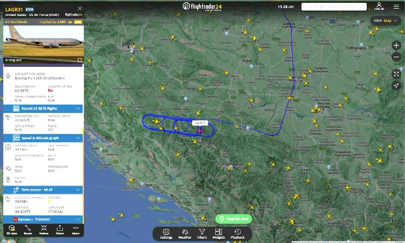Screen dimensions: 405x243
Task: Open the VIEW Map dropdown
Action: [x=385, y=21]
